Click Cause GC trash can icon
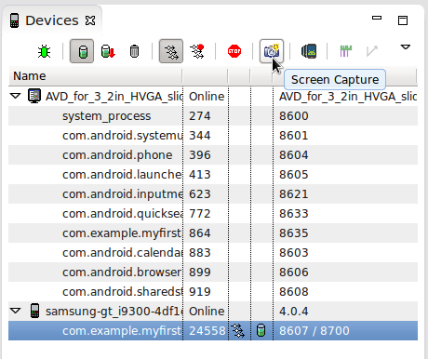This screenshot has width=428, height=359. [134, 51]
